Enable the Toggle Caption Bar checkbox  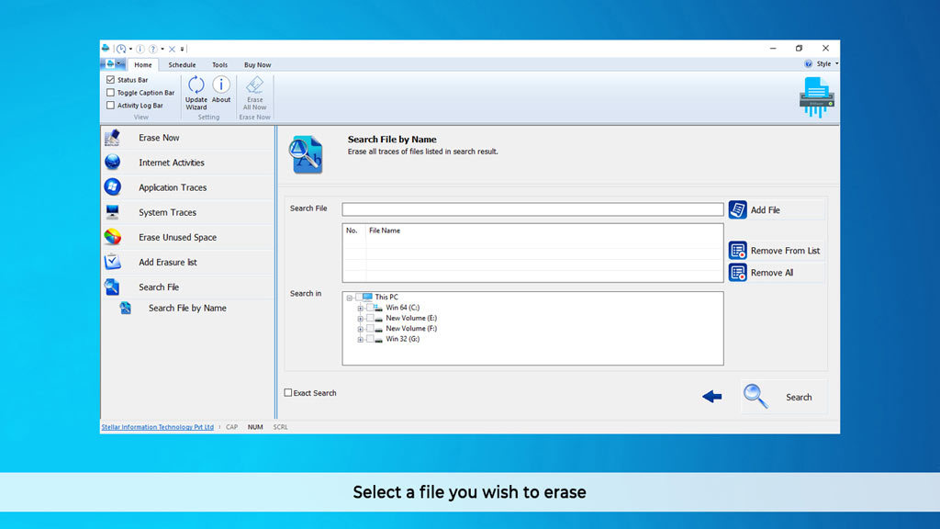click(111, 93)
